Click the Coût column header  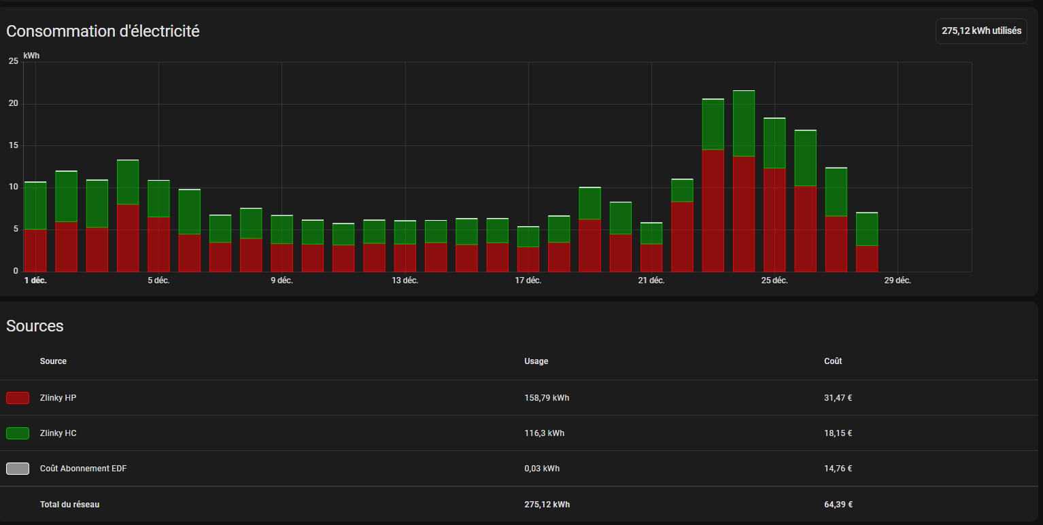click(x=833, y=361)
